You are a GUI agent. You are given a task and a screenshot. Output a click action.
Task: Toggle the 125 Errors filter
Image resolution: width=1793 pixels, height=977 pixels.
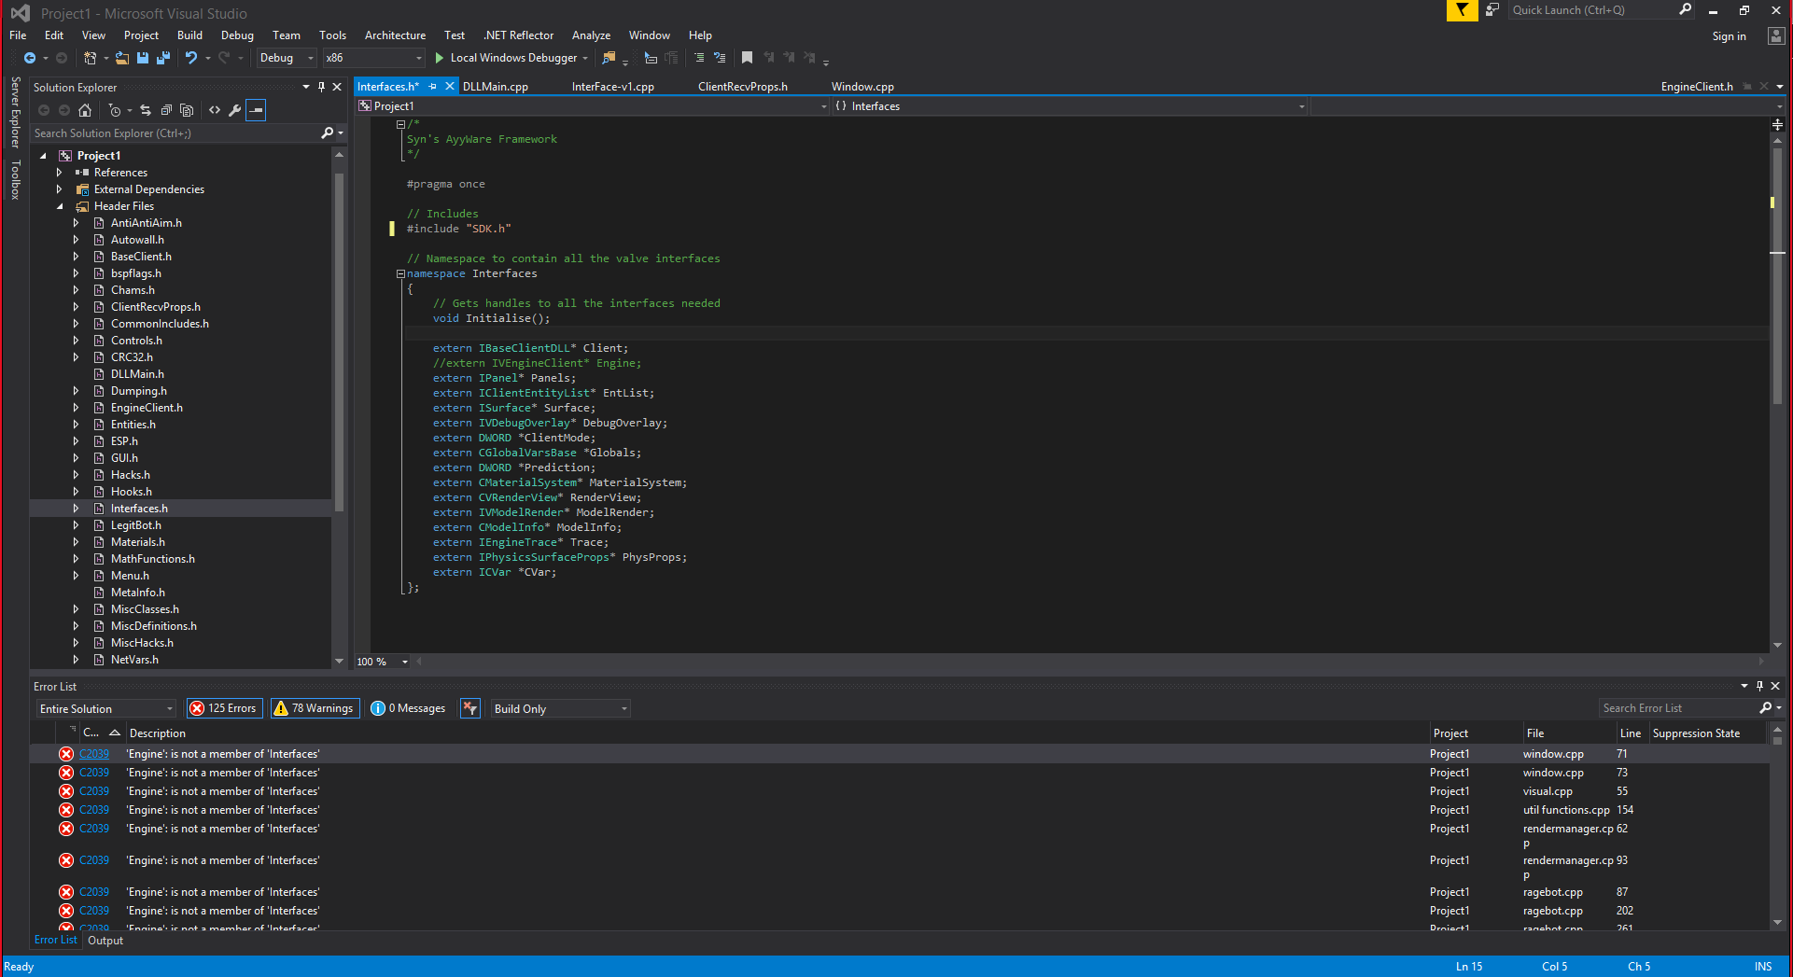point(224,708)
